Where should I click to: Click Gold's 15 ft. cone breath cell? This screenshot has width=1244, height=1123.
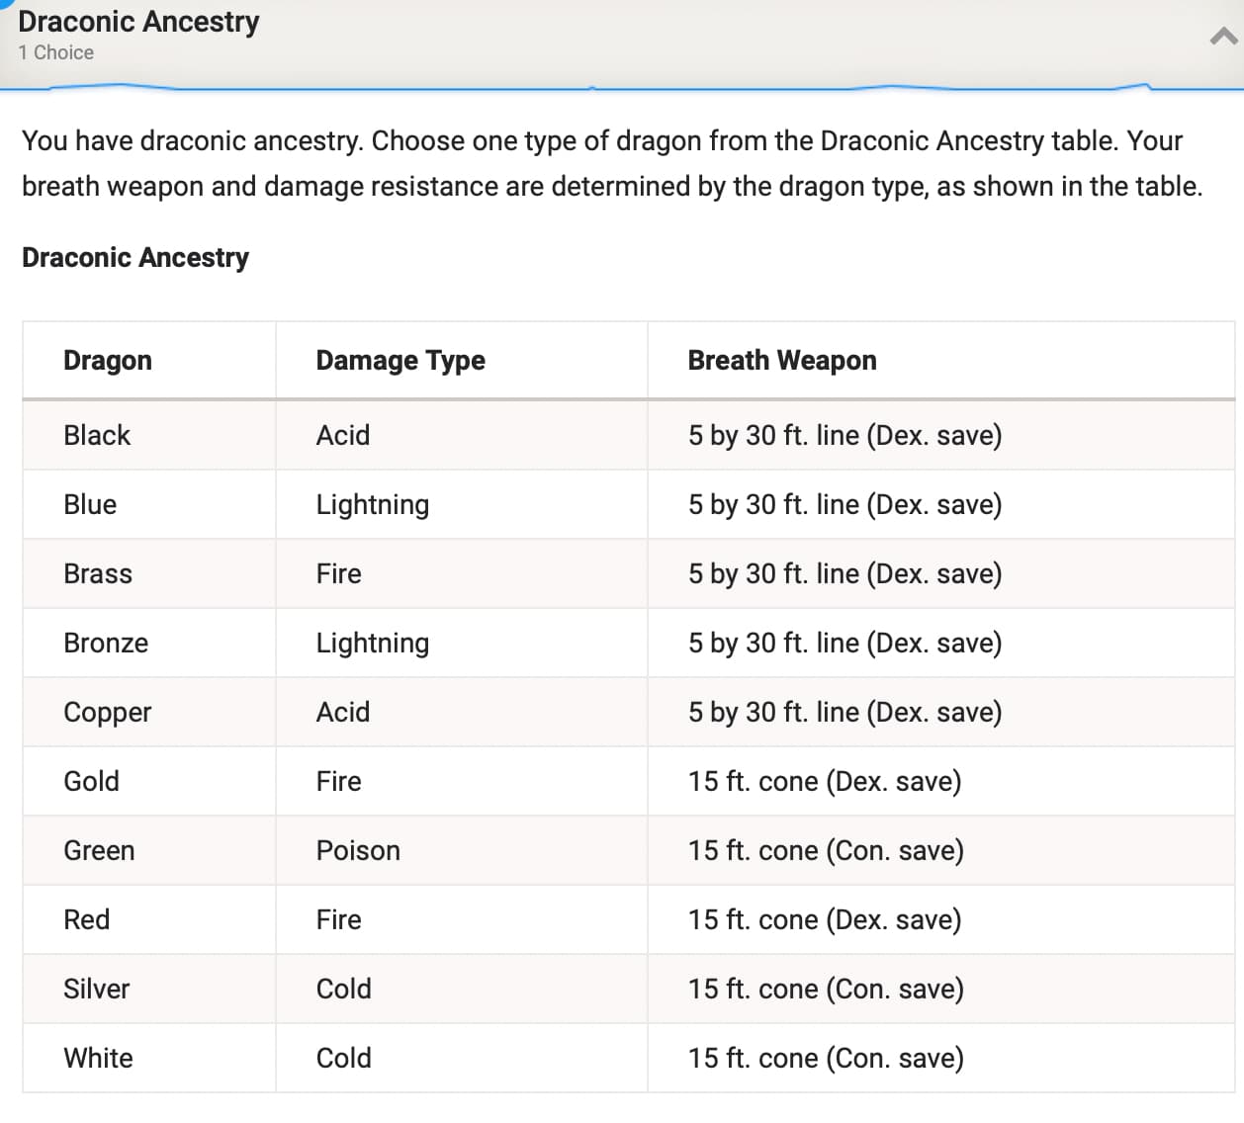[x=941, y=781]
